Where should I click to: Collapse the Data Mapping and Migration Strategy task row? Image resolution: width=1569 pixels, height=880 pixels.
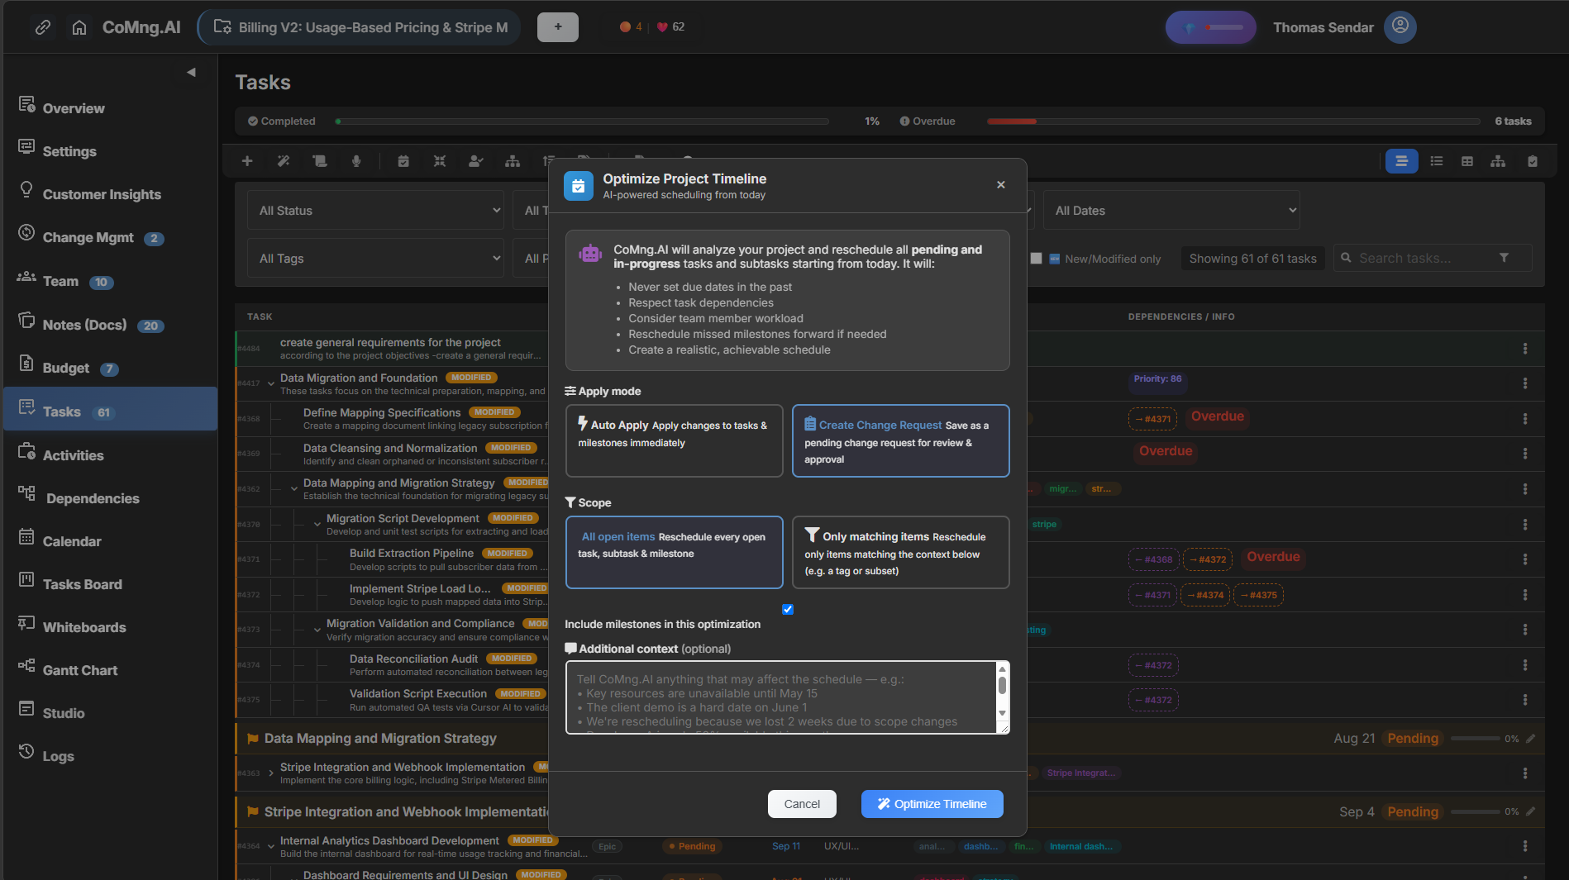(x=294, y=488)
